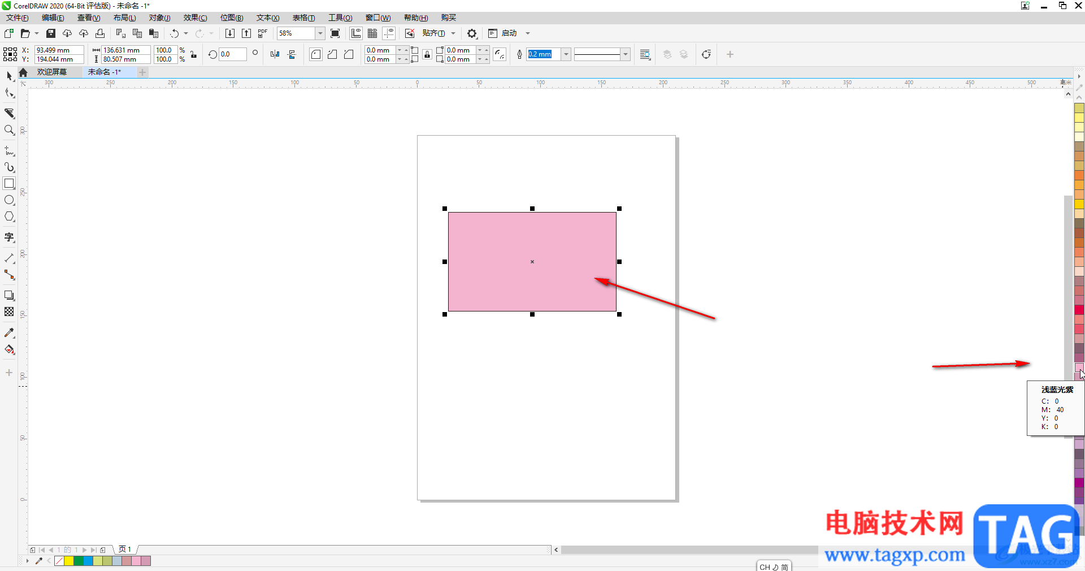Open the 编辑 (Edit) menu

tap(53, 18)
